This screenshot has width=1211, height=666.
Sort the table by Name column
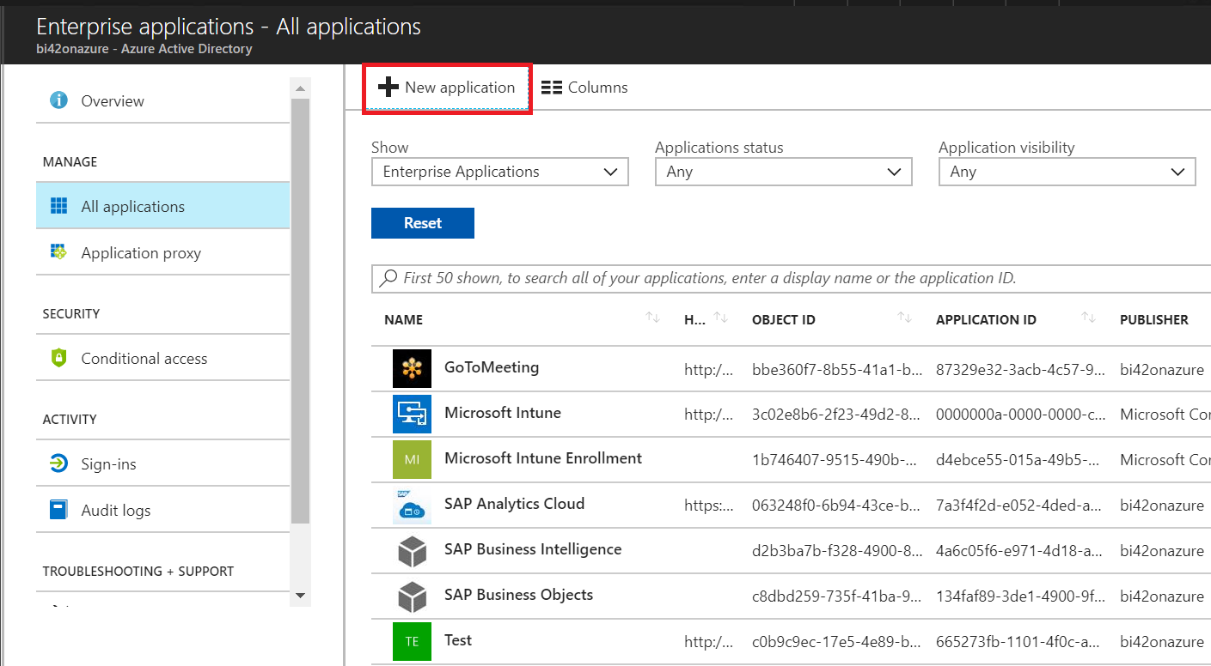[x=403, y=320]
